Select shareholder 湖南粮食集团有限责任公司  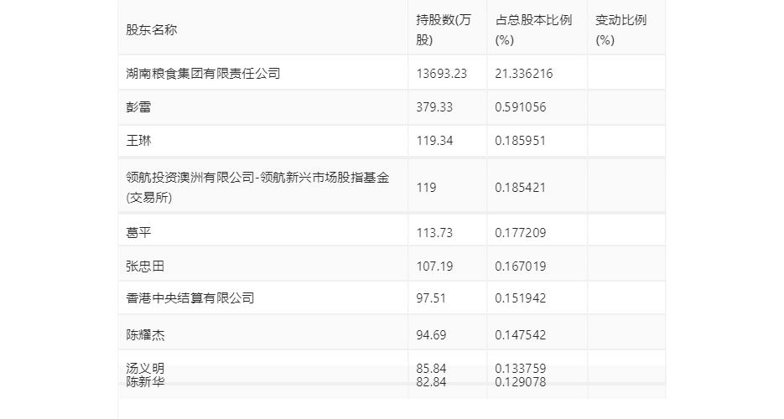pyautogui.click(x=203, y=74)
